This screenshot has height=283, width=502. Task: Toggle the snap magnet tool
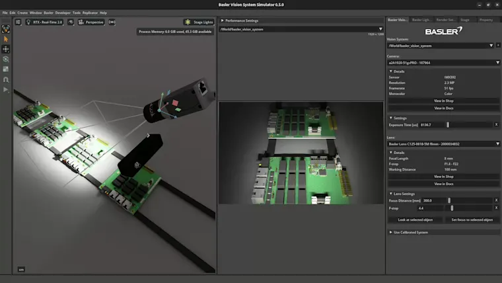(x=6, y=79)
